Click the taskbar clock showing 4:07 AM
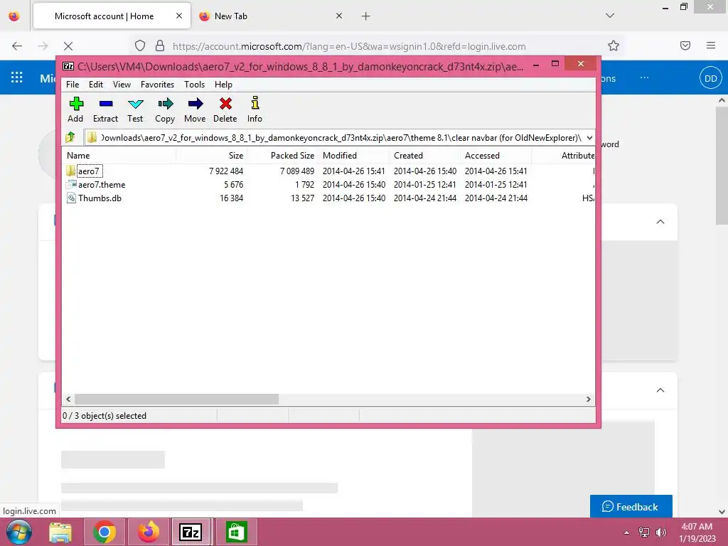Viewport: 728px width, 546px height. [x=697, y=532]
